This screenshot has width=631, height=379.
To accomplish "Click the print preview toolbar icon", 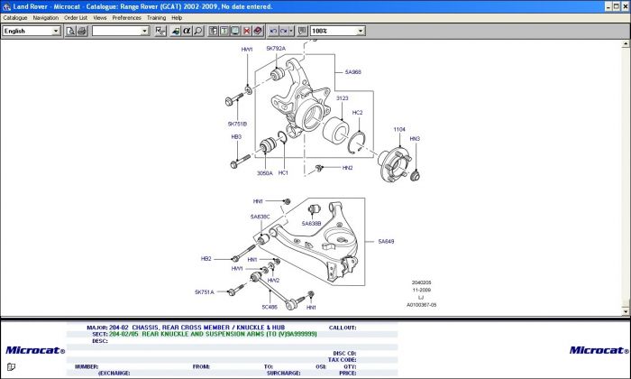I will point(70,31).
